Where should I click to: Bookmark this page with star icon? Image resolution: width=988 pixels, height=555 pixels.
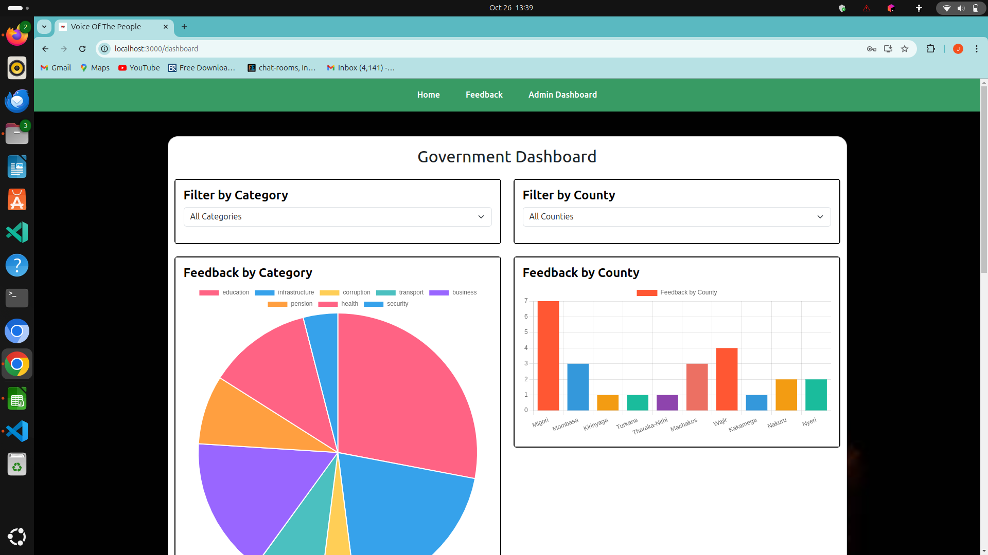905,49
